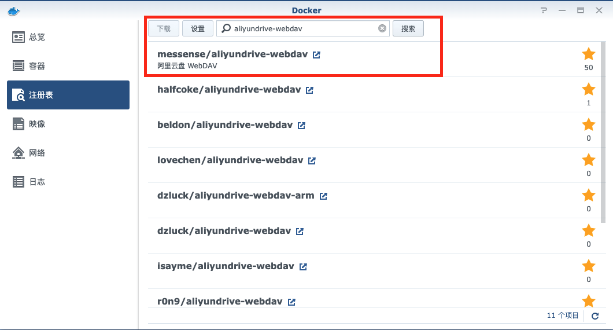Select the lovechen/aliyundrive-webdav result

point(375,165)
